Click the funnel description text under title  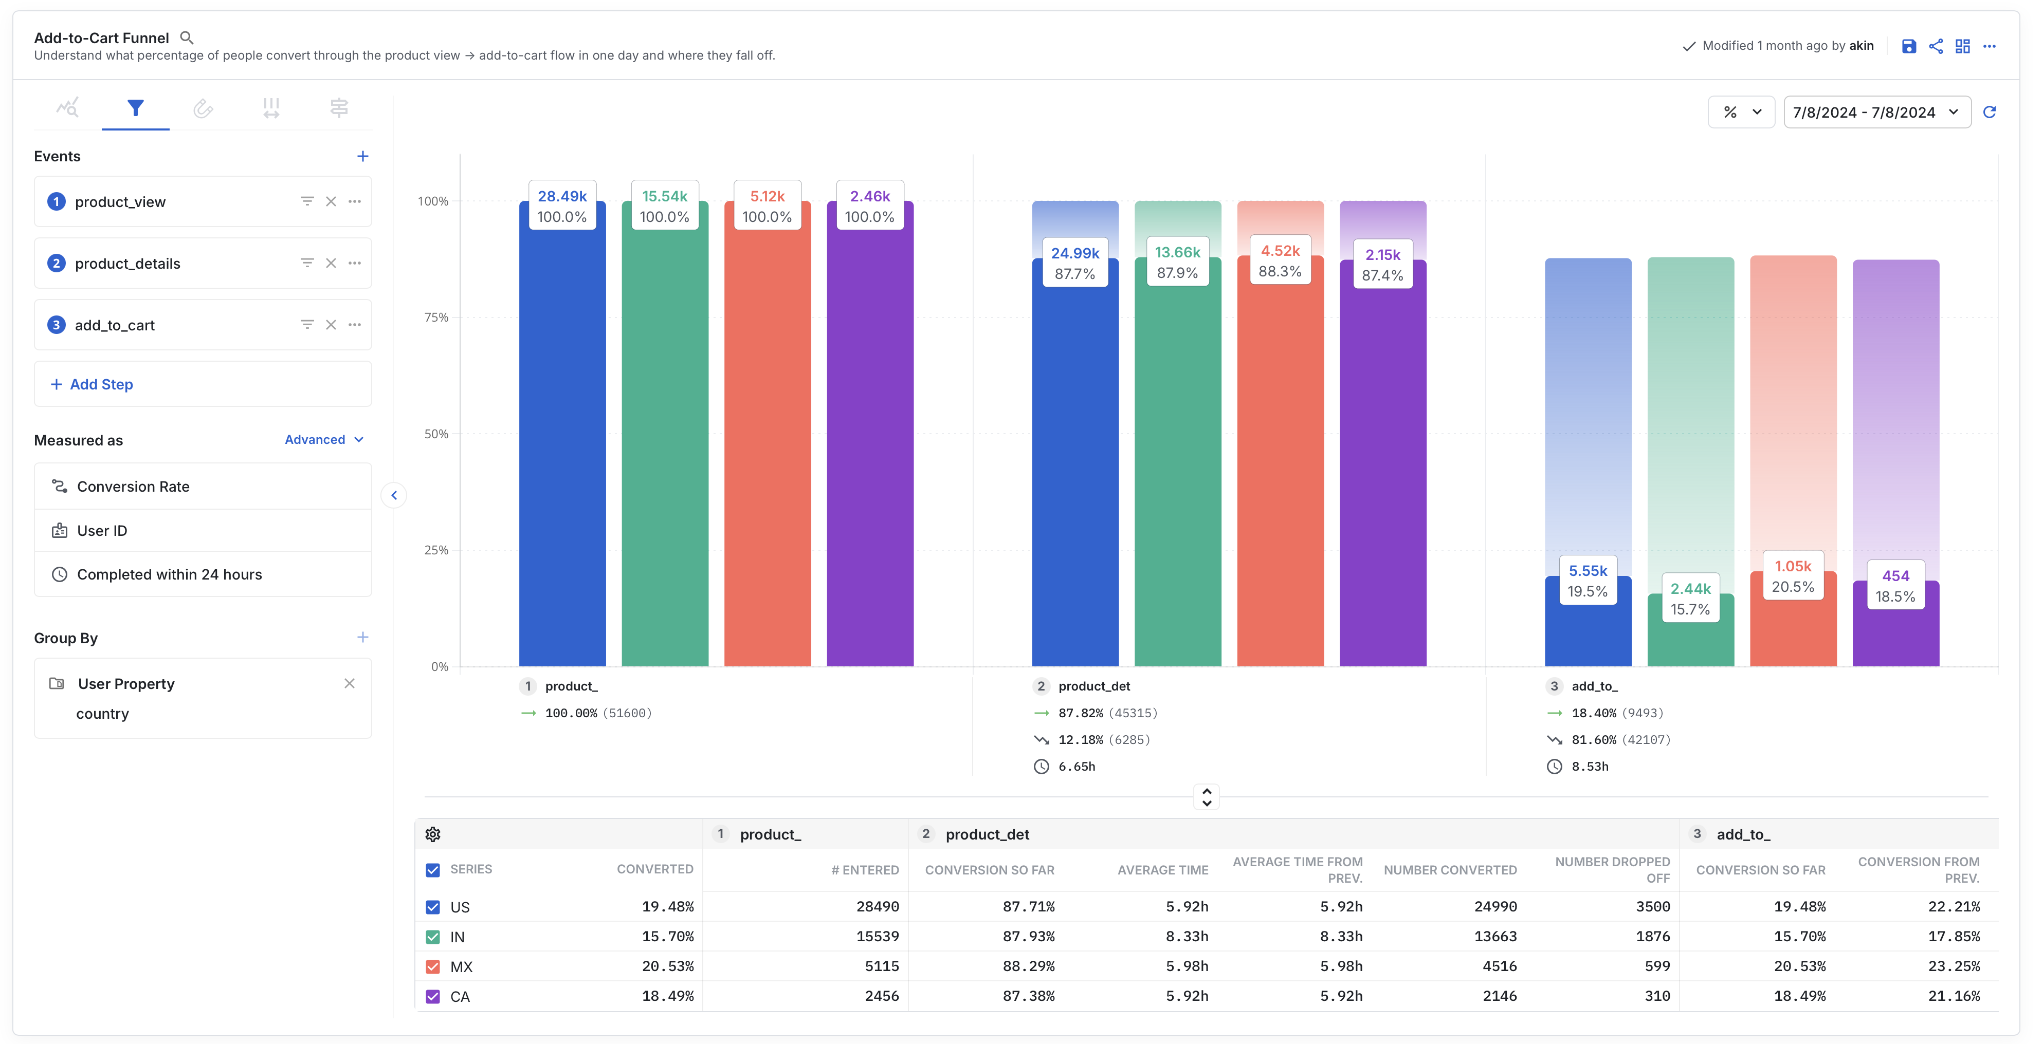tap(405, 55)
